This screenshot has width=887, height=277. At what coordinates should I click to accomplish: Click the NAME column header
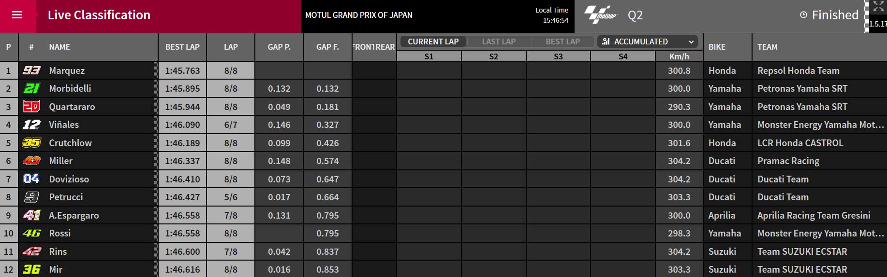[x=59, y=47]
